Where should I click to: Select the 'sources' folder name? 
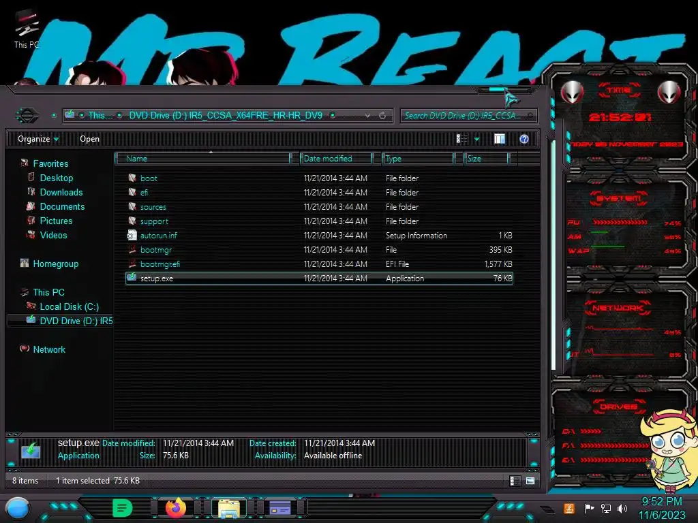pyautogui.click(x=153, y=207)
